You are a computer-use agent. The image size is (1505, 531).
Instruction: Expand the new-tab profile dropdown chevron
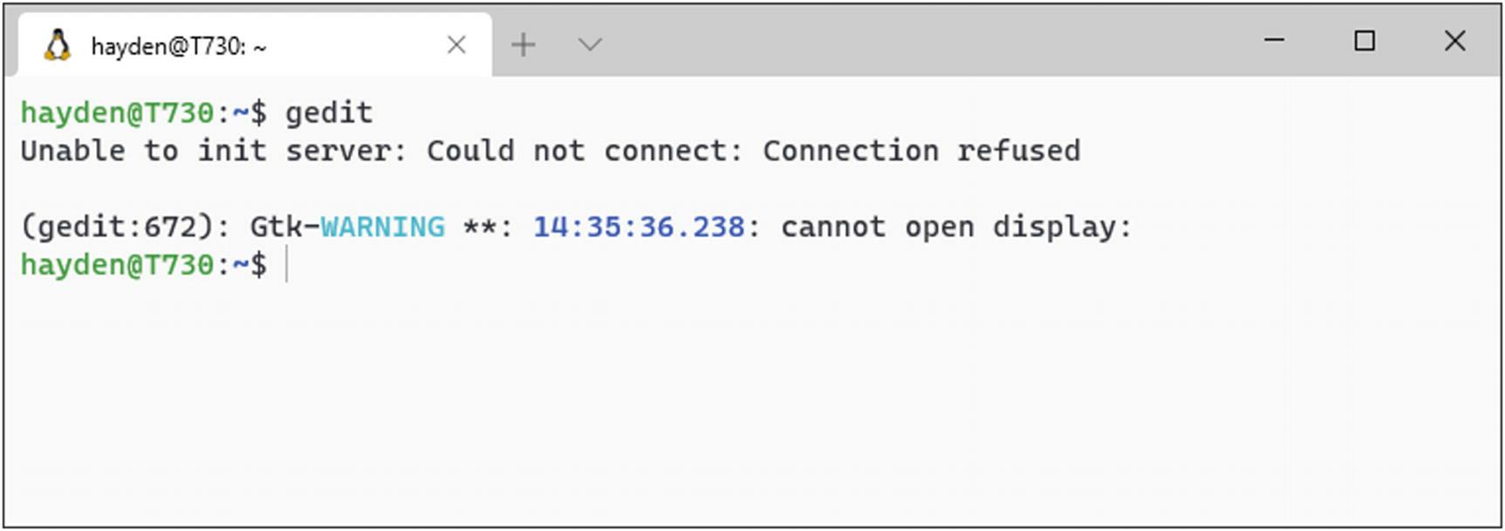point(591,44)
